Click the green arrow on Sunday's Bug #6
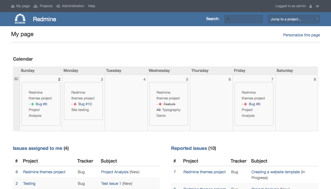The height and width of the screenshot is (189, 331). (33, 104)
